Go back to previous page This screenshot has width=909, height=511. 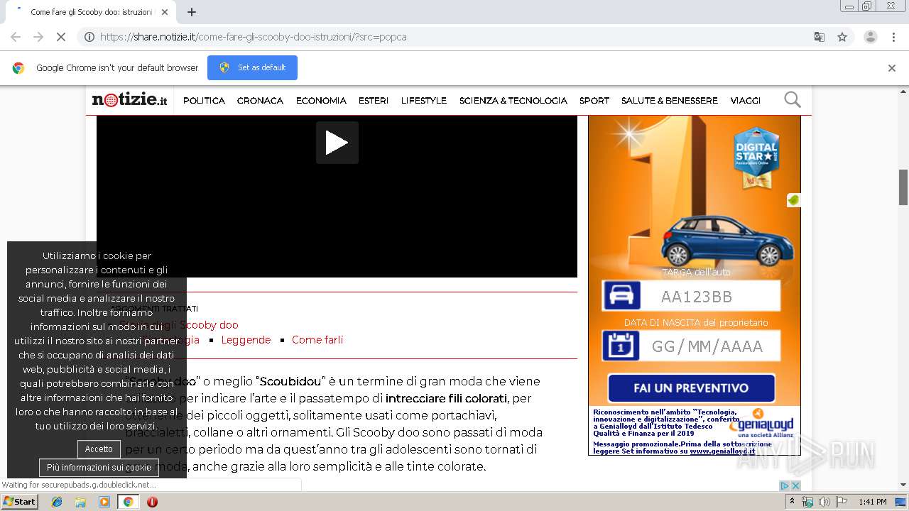pos(16,37)
